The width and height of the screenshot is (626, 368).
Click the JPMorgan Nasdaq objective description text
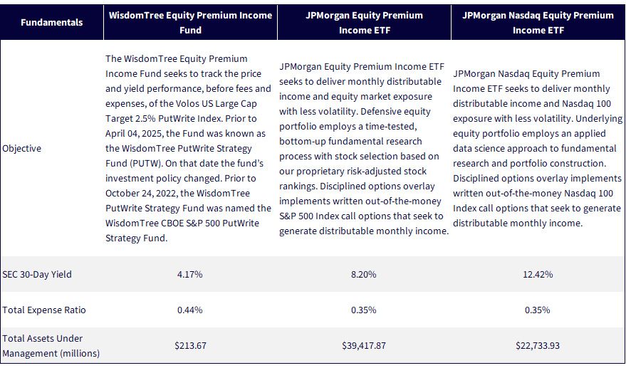(538, 149)
